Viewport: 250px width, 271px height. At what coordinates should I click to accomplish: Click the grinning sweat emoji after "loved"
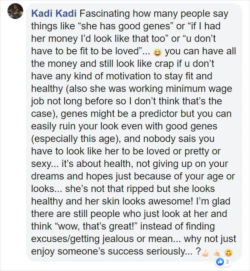click(x=157, y=52)
